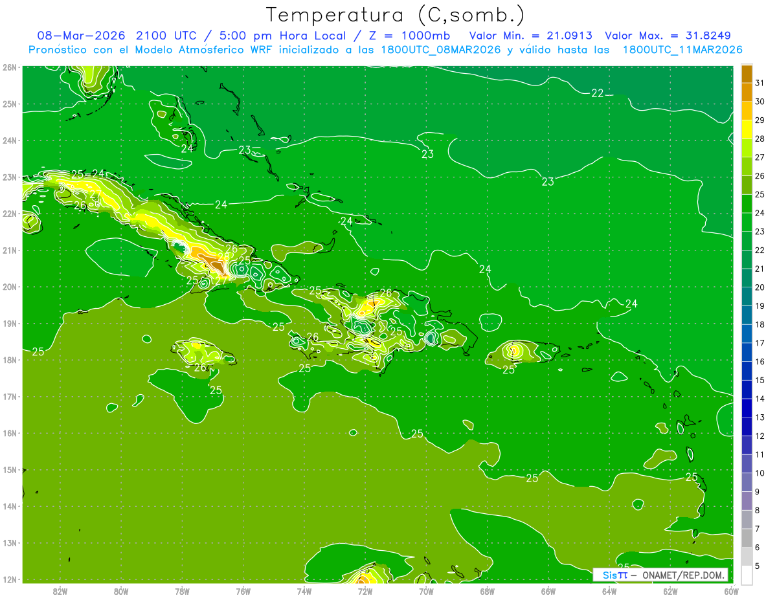This screenshot has width=777, height=600.
Task: Click the '80W' longitude axis label
Action: tap(121, 591)
